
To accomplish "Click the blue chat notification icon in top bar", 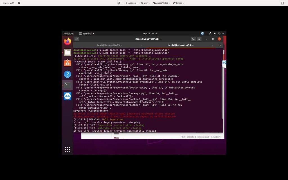I will coord(202,33).
